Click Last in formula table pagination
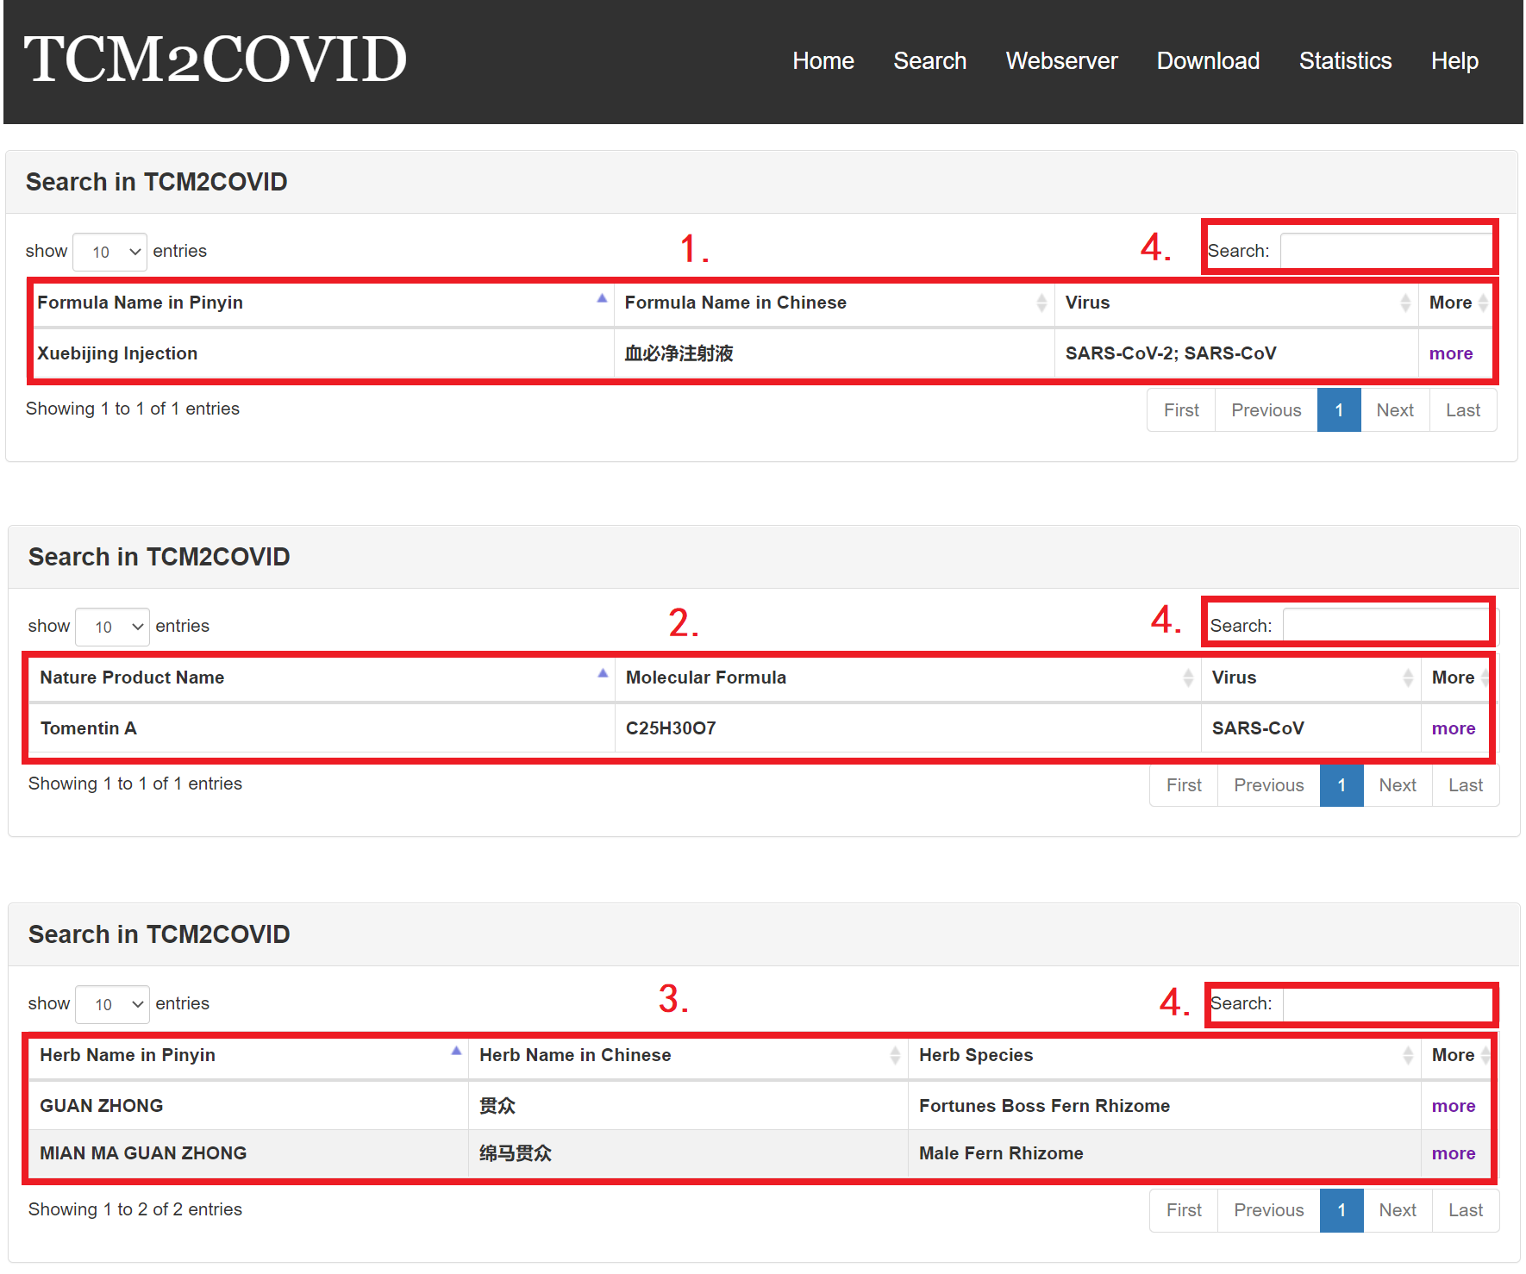The image size is (1526, 1274). pos(1462,410)
